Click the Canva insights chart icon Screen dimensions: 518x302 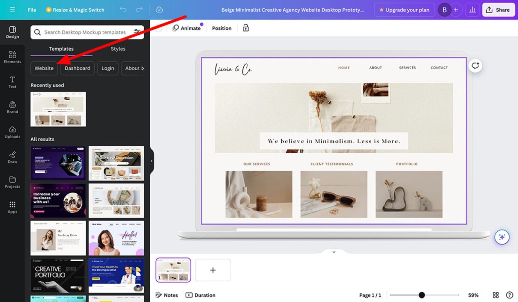click(x=472, y=10)
